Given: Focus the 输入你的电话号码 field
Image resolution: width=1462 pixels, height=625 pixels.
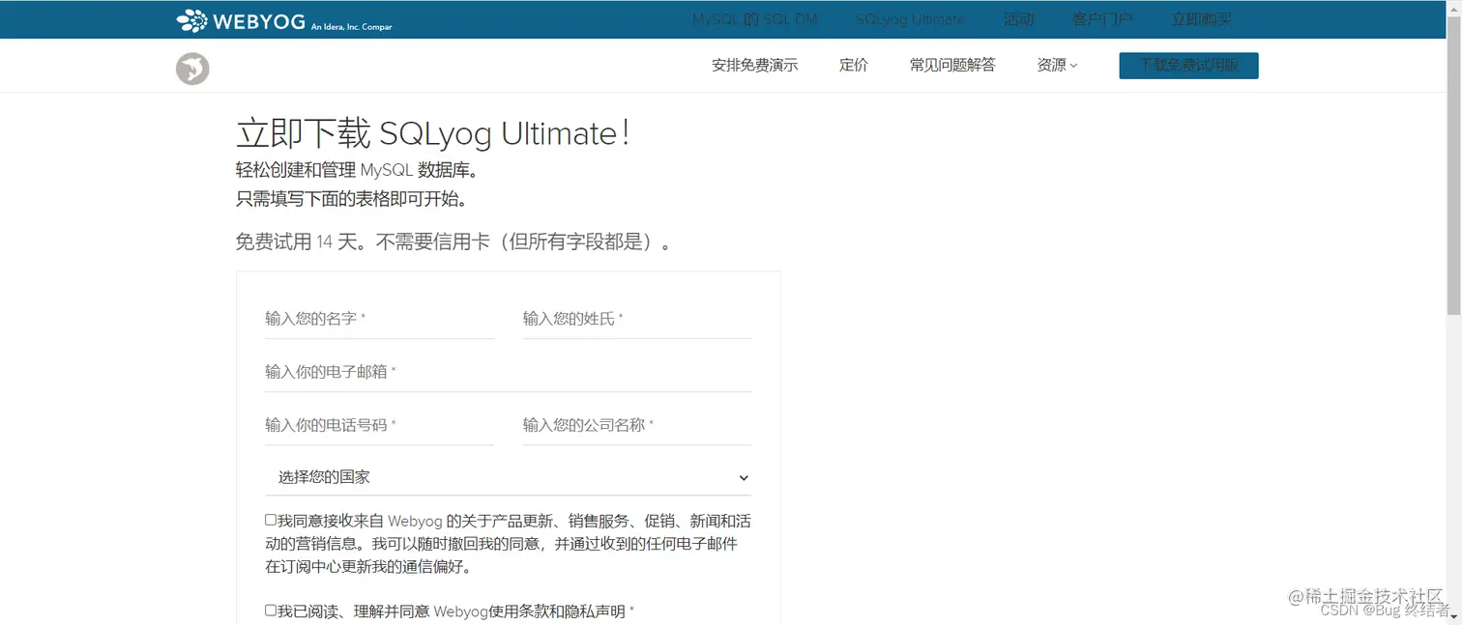Looking at the screenshot, I should [x=379, y=425].
